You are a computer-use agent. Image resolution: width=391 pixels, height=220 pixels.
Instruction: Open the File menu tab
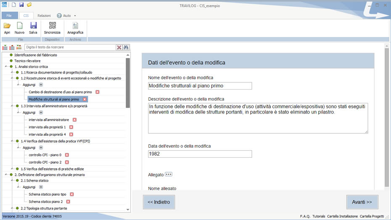[x=10, y=16]
